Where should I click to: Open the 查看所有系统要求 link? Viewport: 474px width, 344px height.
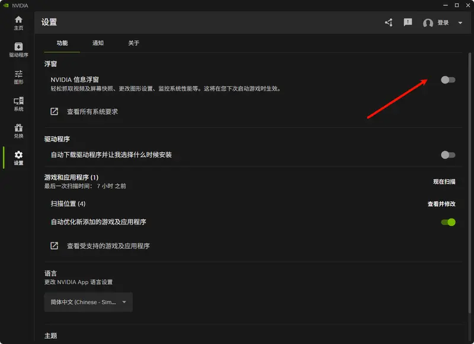(92, 112)
